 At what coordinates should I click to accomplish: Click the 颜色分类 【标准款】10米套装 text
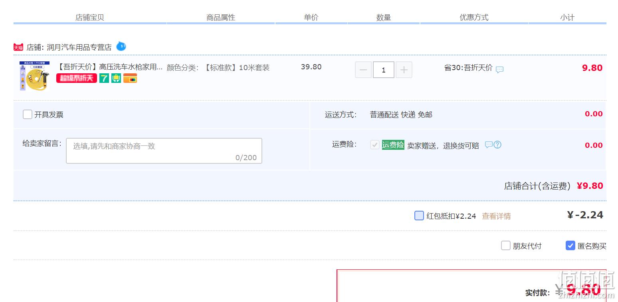click(218, 68)
